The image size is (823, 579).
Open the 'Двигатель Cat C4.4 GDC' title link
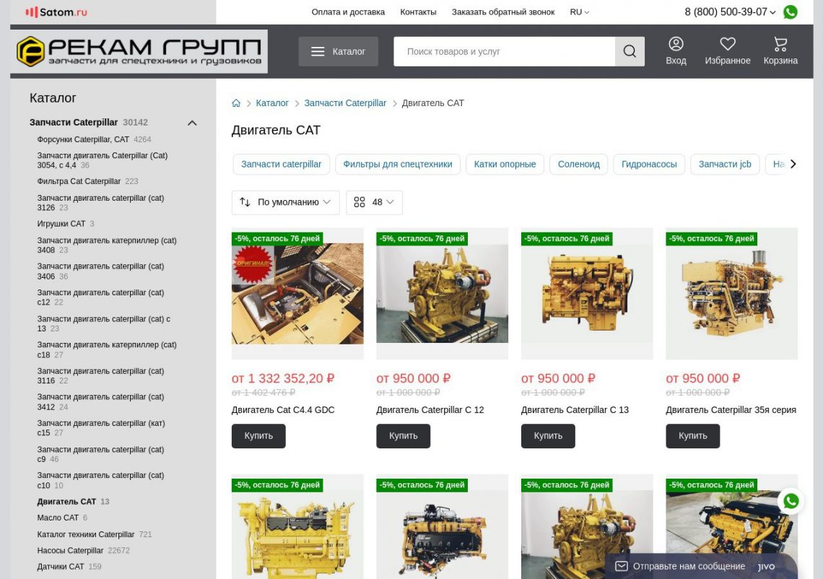coord(283,409)
